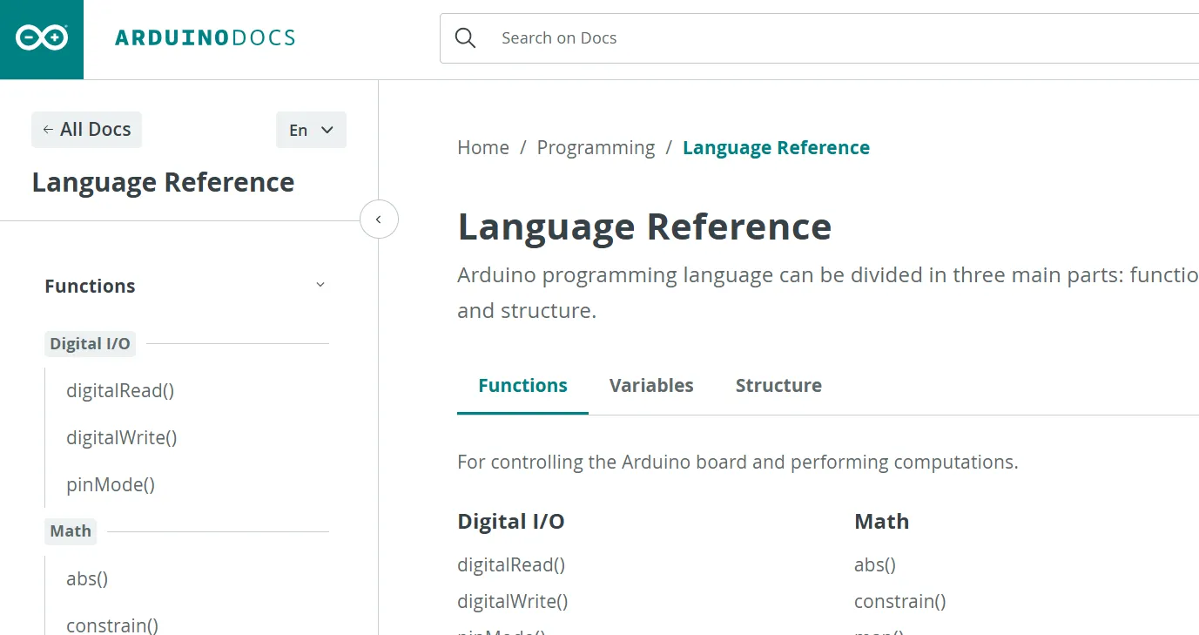The height and width of the screenshot is (635, 1199).
Task: Collapse the Functions section chevron in sidebar
Action: (320, 285)
